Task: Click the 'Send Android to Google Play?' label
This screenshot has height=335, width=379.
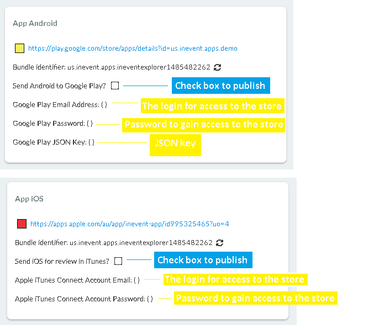Action: 59,86
